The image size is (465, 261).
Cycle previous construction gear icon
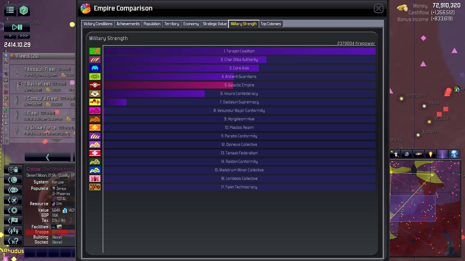(x=13, y=210)
